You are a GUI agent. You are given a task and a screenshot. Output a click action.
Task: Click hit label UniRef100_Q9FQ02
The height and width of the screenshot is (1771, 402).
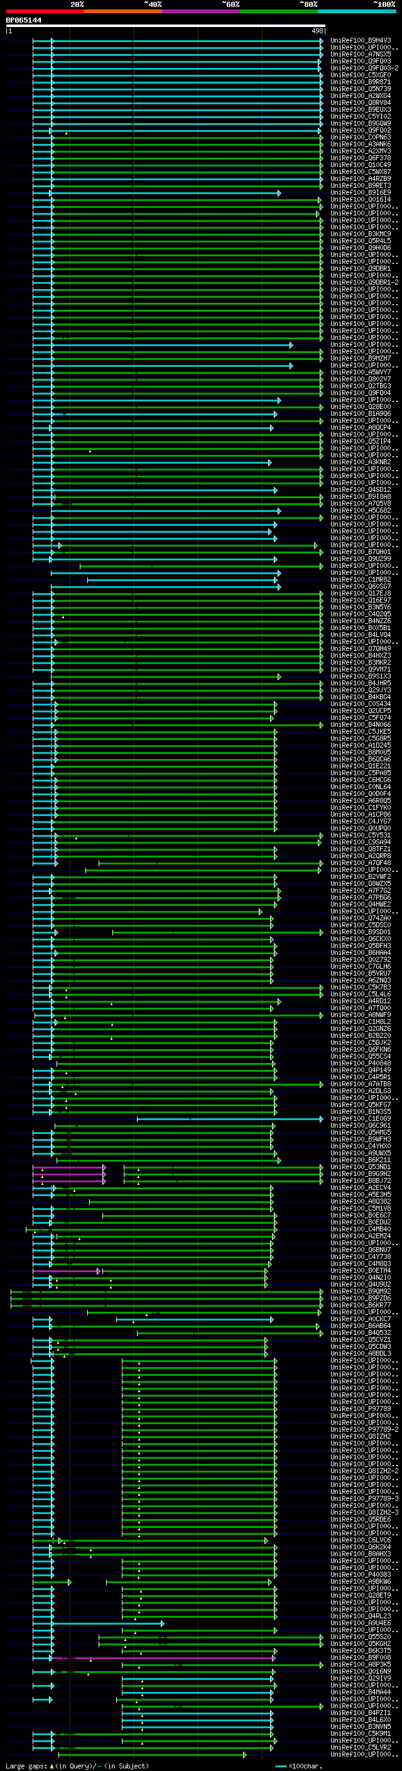coord(361,130)
